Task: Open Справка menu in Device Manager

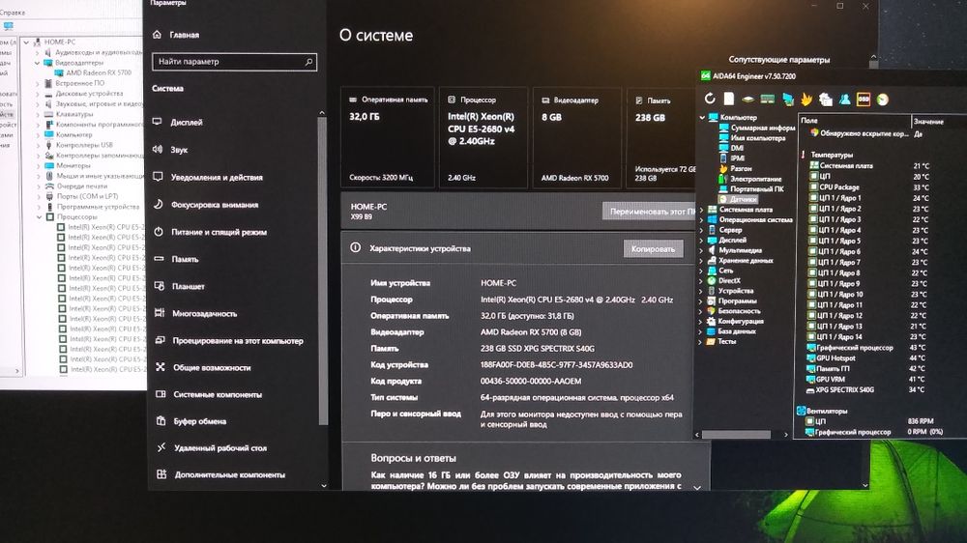Action: [x=13, y=13]
